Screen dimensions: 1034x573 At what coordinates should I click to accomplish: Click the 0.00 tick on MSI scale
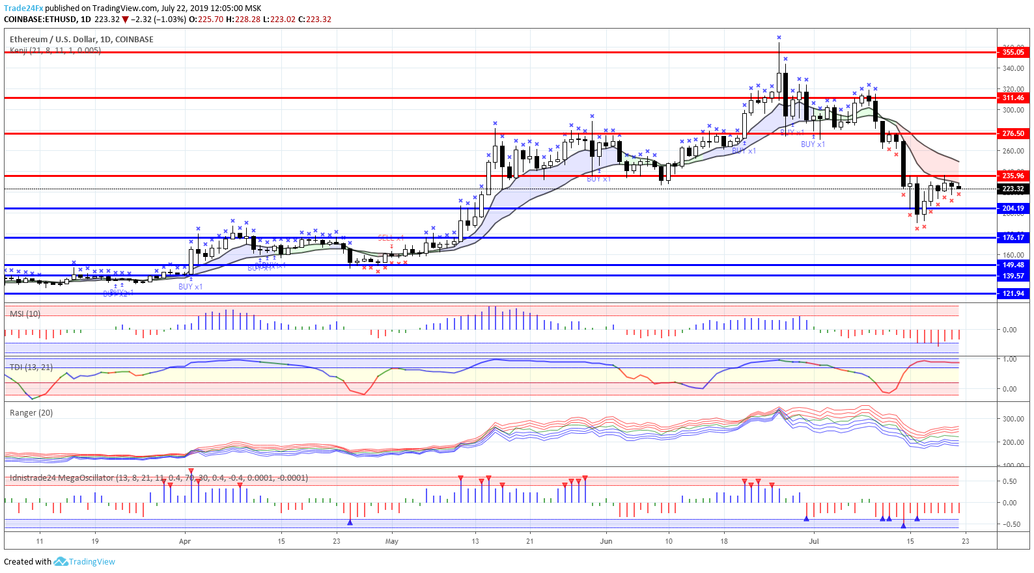(1009, 330)
